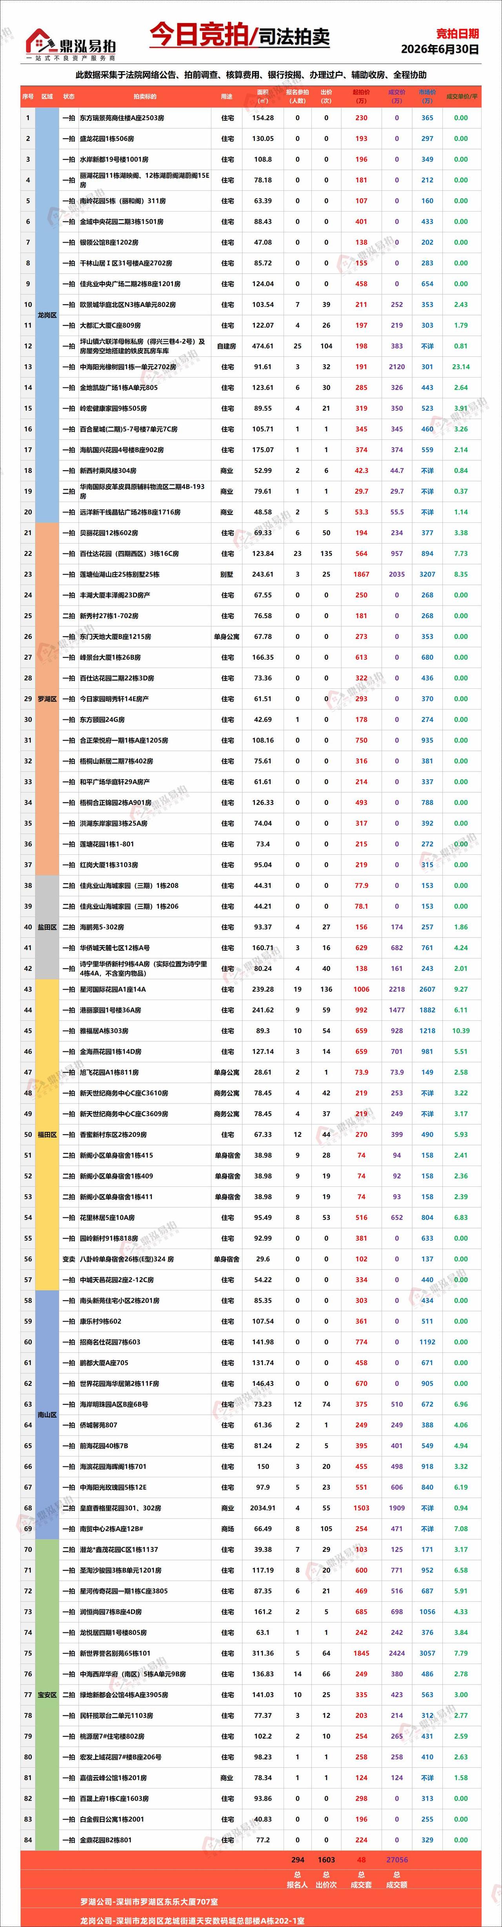Select the 罗湖区 district cell
Image resolution: width=502 pixels, height=1927 pixels.
[x=48, y=699]
